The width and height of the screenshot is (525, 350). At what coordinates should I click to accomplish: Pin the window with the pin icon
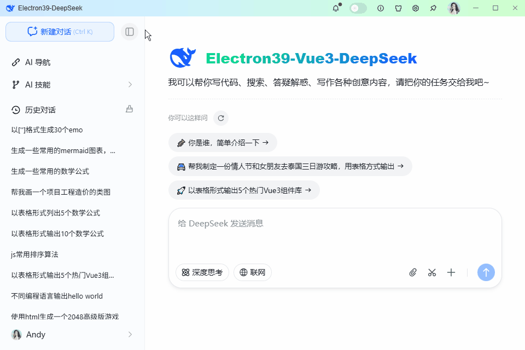tap(433, 8)
